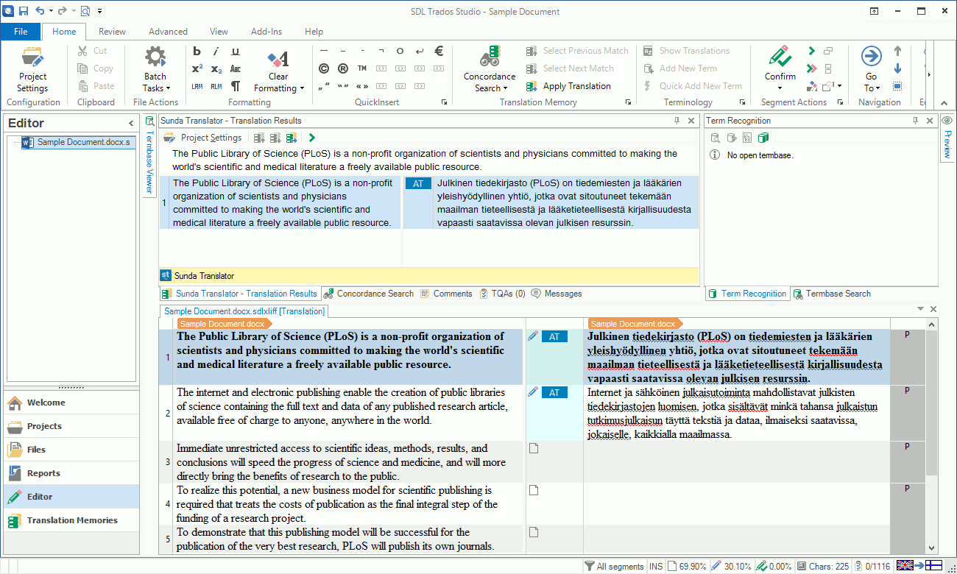
Task: Toggle the pilcrow formatting-marks display
Action: click(236, 86)
